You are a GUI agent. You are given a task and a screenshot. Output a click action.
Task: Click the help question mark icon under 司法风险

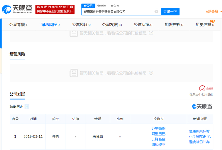point(151,33)
